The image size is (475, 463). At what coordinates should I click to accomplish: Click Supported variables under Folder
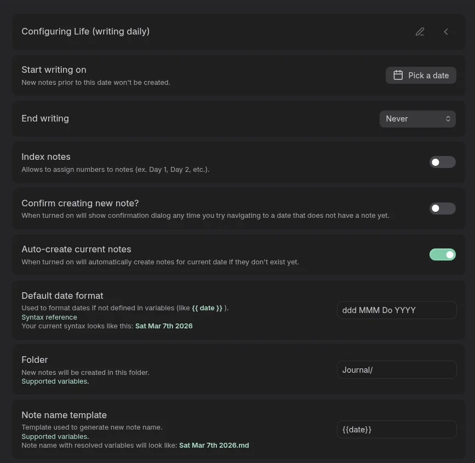click(54, 381)
